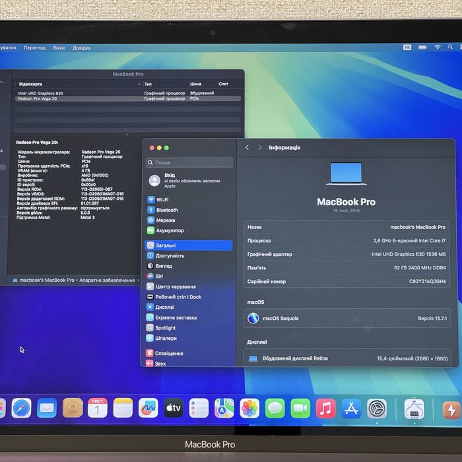
Task: Open Maps in the Dock
Action: [x=224, y=408]
